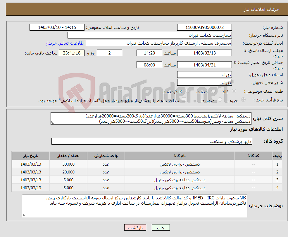Select the کالا/خدمت radio button

pyautogui.click(x=187, y=91)
